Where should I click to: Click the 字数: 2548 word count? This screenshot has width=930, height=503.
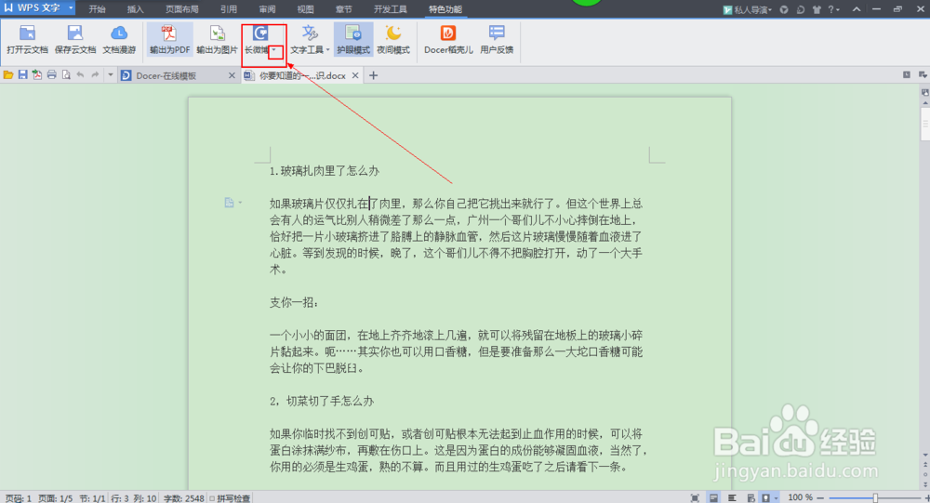[184, 497]
